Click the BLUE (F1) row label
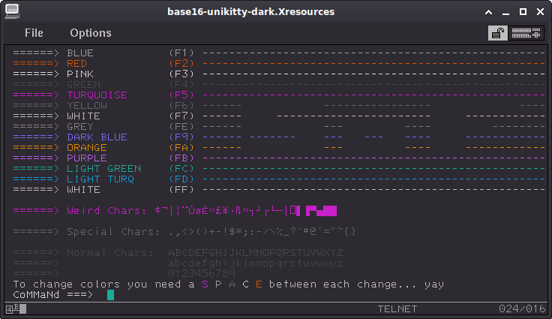 coord(80,53)
